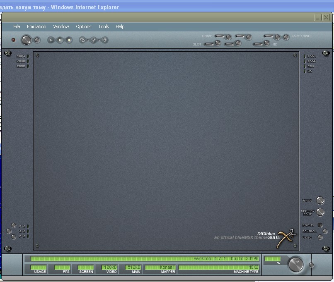This screenshot has height=282, width=334.
Task: Click the 128kB VIDEO memory display
Action: tap(109, 268)
